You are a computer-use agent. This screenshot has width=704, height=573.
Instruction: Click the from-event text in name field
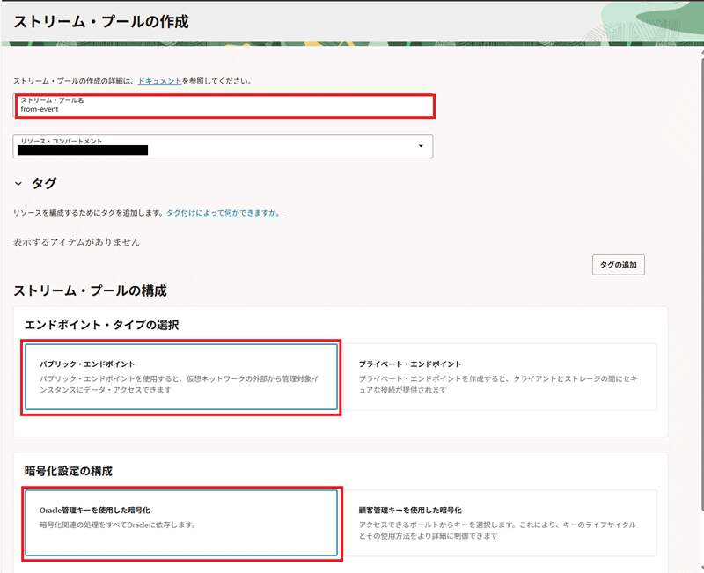click(39, 110)
